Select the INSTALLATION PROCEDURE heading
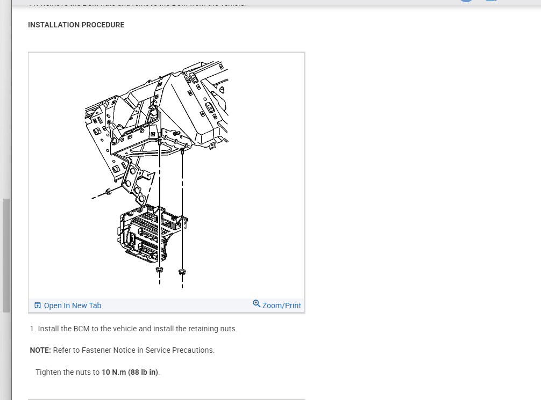 (76, 25)
